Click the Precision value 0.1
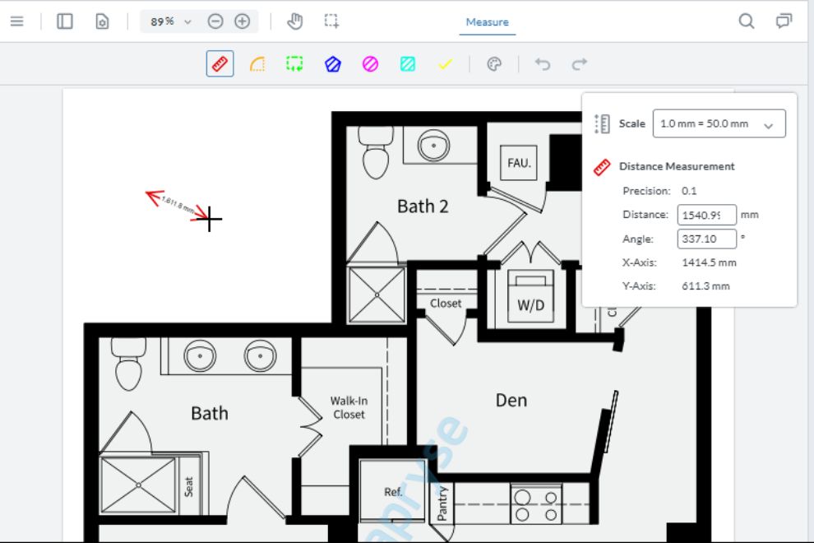The width and height of the screenshot is (814, 543). coord(689,191)
